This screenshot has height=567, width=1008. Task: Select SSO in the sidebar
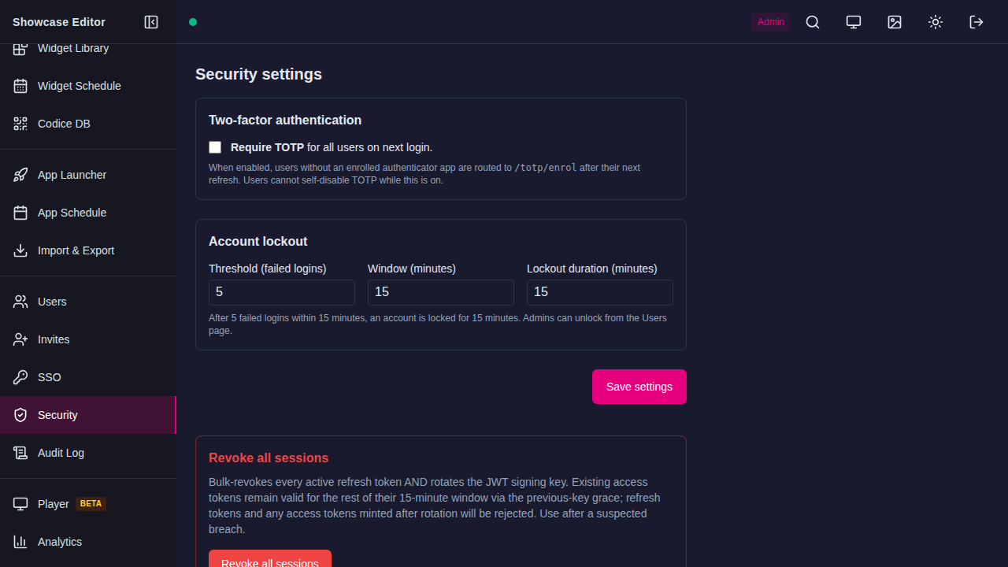(x=88, y=377)
